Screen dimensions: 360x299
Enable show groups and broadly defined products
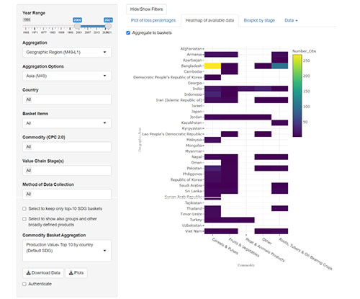(x=24, y=219)
